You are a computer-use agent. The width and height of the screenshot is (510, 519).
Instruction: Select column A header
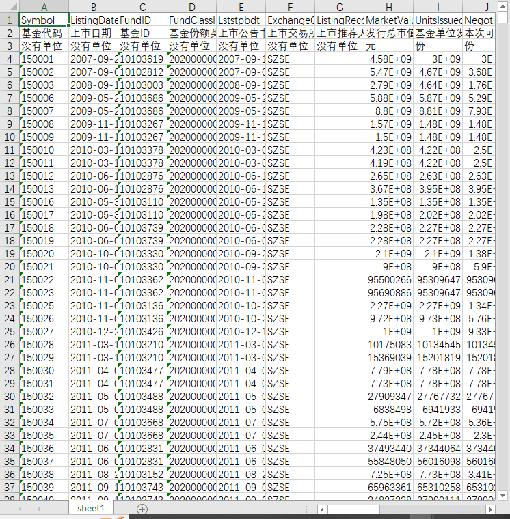(x=44, y=7)
